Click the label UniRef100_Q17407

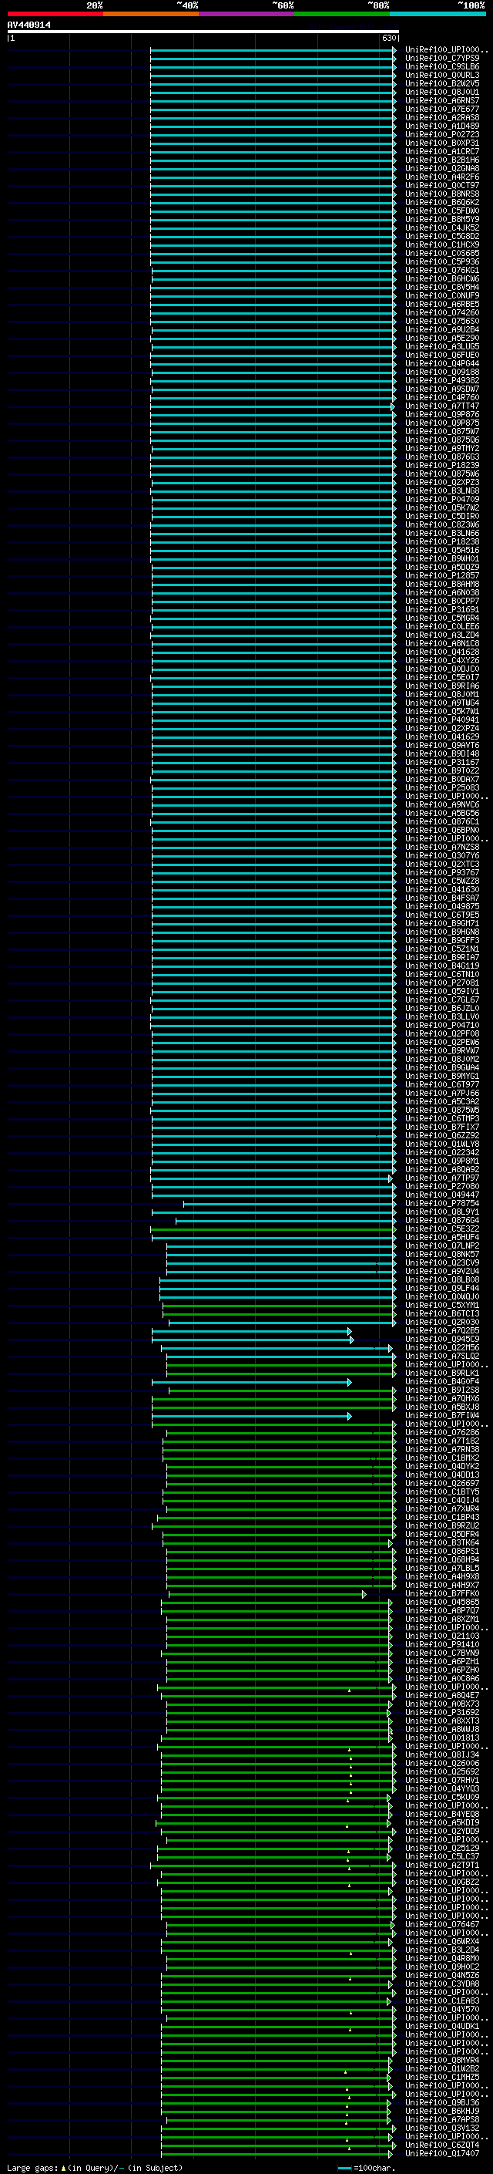pos(442,2153)
